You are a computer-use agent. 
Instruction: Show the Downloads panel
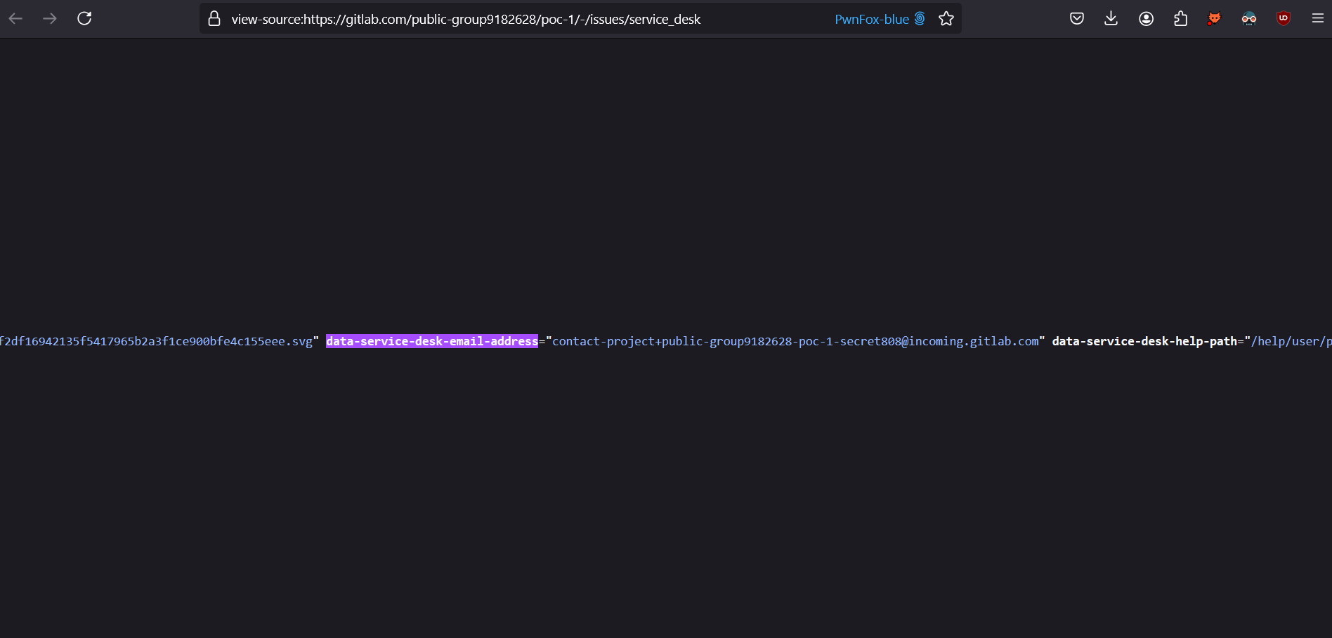1111,19
